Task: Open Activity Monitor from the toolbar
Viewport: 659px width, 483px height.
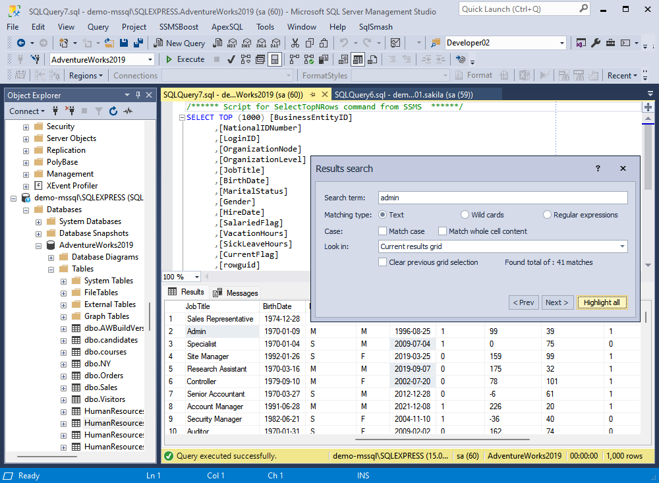Action: point(395,43)
